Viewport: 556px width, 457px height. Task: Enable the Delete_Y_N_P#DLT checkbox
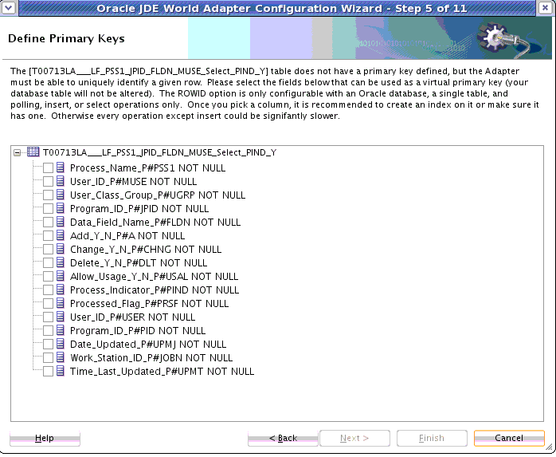49,262
